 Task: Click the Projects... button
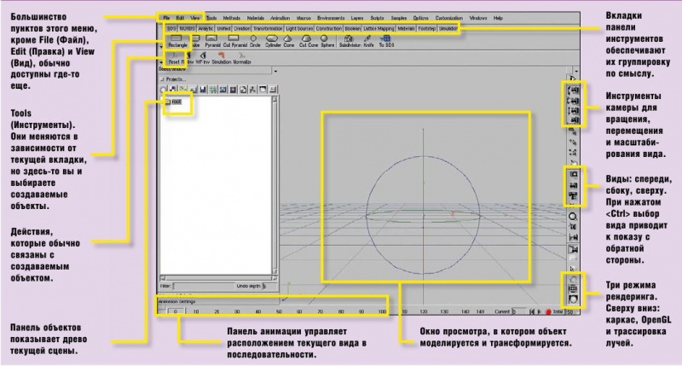tap(174, 79)
